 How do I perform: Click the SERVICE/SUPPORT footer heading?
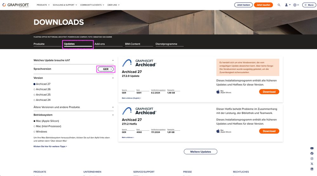[x=144, y=172]
